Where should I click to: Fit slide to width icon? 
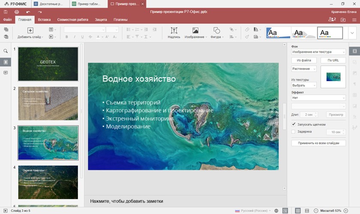pyautogui.click(x=307, y=211)
